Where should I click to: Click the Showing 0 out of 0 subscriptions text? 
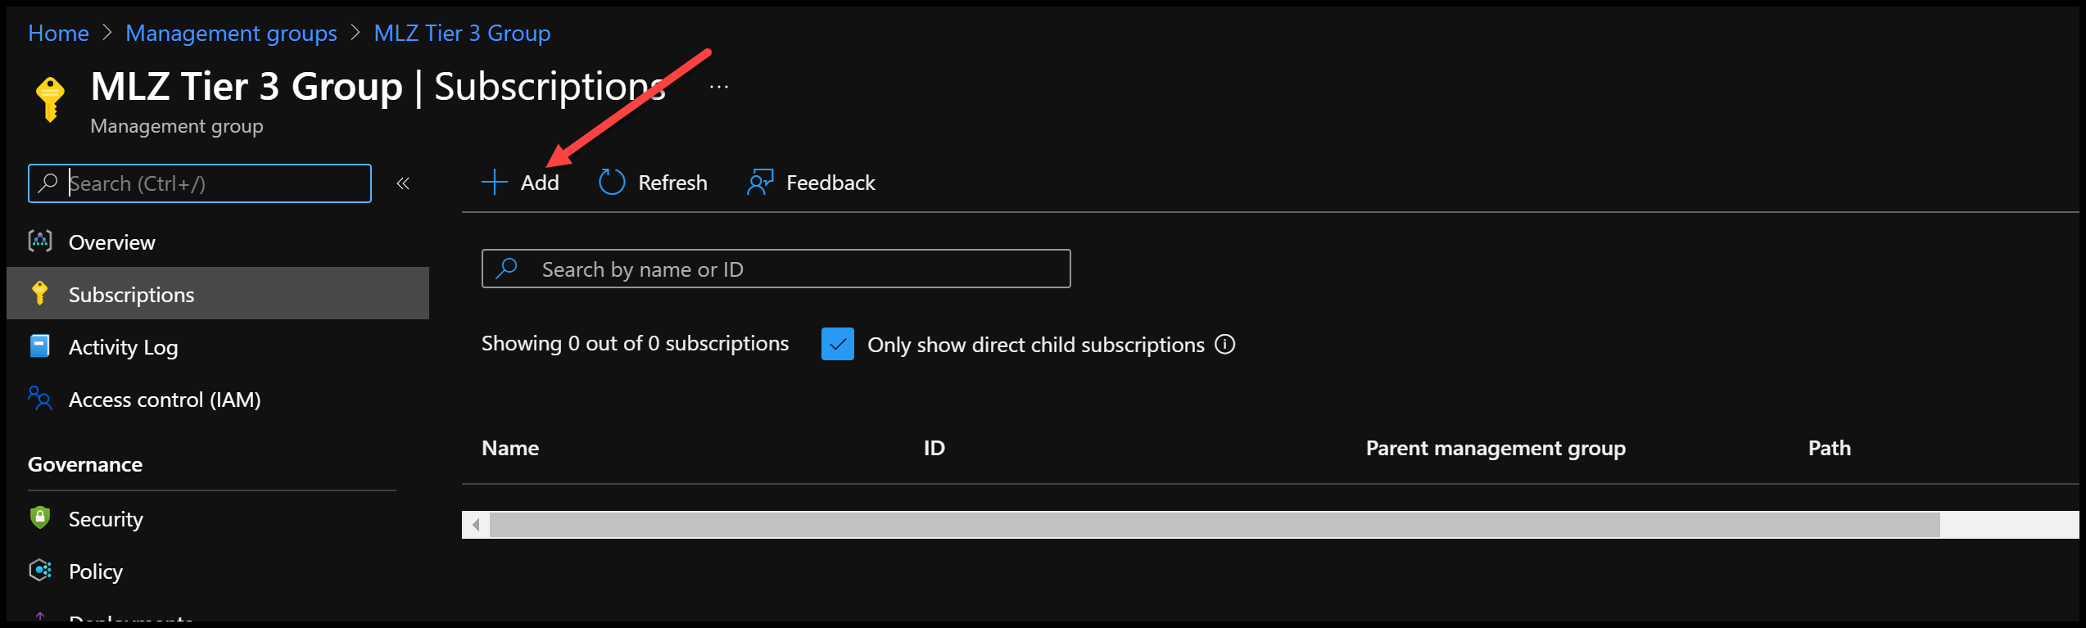coord(635,343)
